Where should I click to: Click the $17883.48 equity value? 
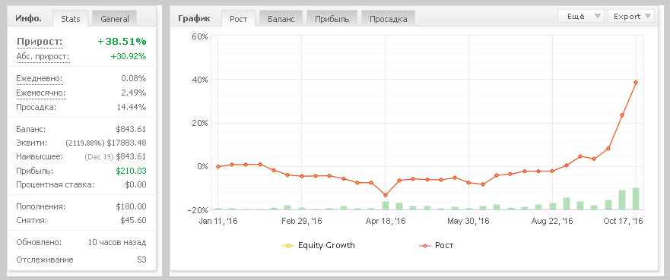(126, 143)
